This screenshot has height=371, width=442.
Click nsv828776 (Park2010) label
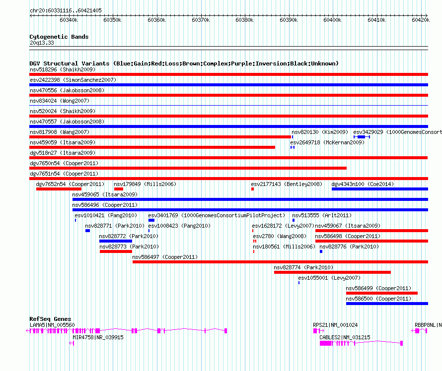click(x=349, y=247)
